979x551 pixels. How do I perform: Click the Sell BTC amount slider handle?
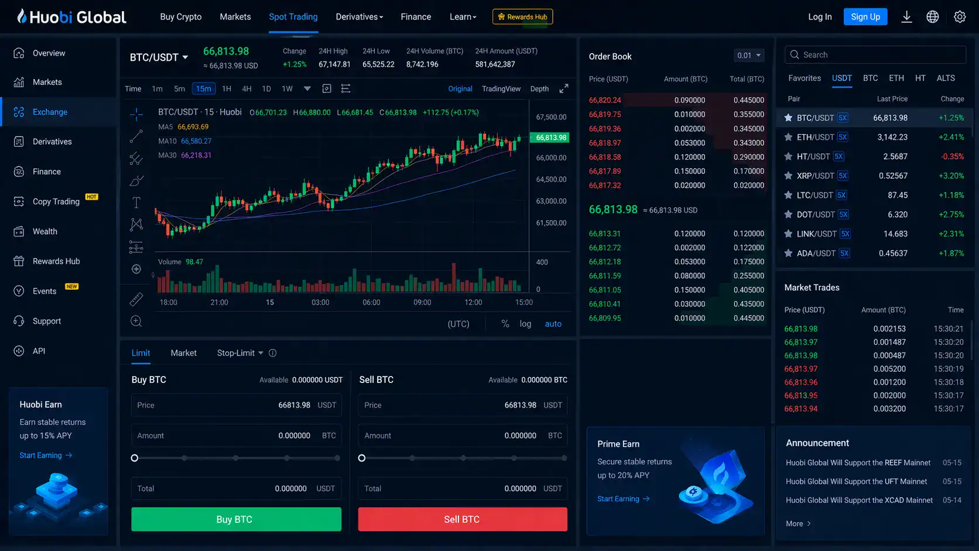[362, 458]
